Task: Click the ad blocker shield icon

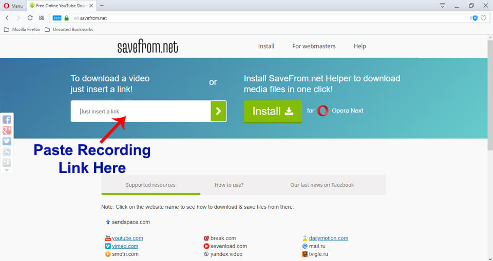Action: pyautogui.click(x=475, y=18)
